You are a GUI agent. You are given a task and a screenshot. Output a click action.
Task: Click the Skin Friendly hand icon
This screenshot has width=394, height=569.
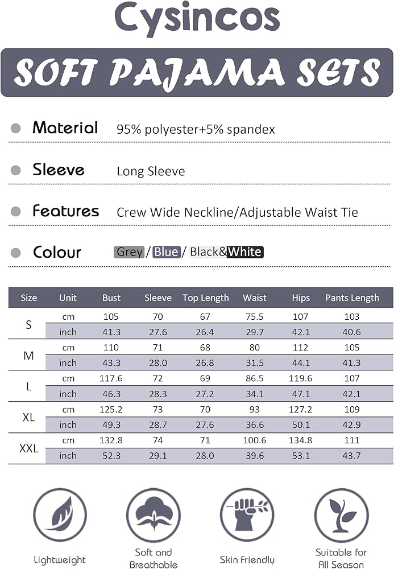tap(247, 515)
